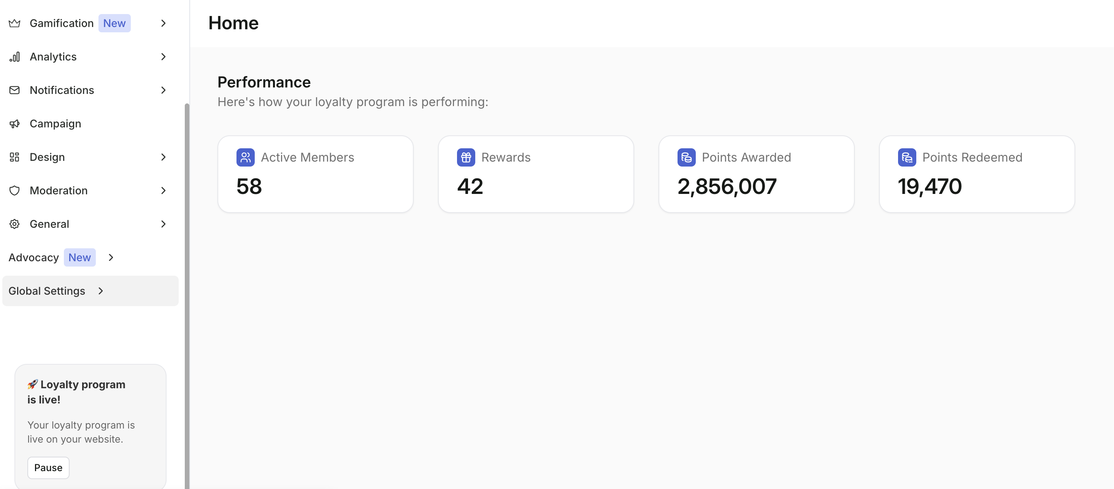The height and width of the screenshot is (489, 1114).
Task: Click the Rewards gift icon
Action: tap(466, 157)
